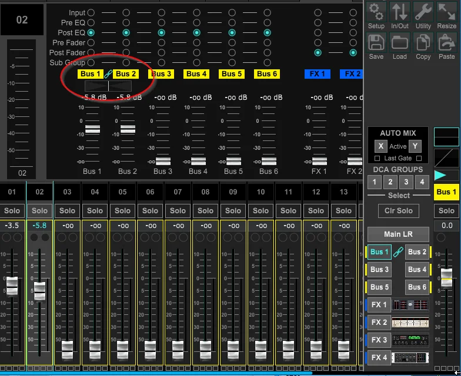Viewport: 461px width, 376px height.
Task: Enable the right Last Gate checkbox
Action: (419, 159)
